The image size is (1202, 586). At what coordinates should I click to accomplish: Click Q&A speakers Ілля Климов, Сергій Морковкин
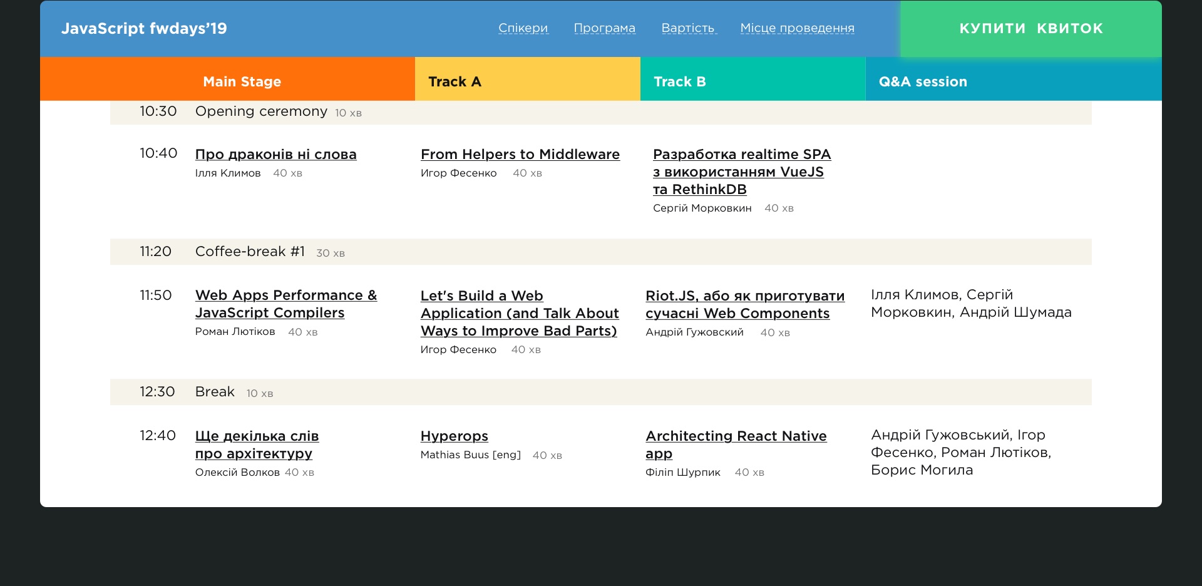coord(971,304)
